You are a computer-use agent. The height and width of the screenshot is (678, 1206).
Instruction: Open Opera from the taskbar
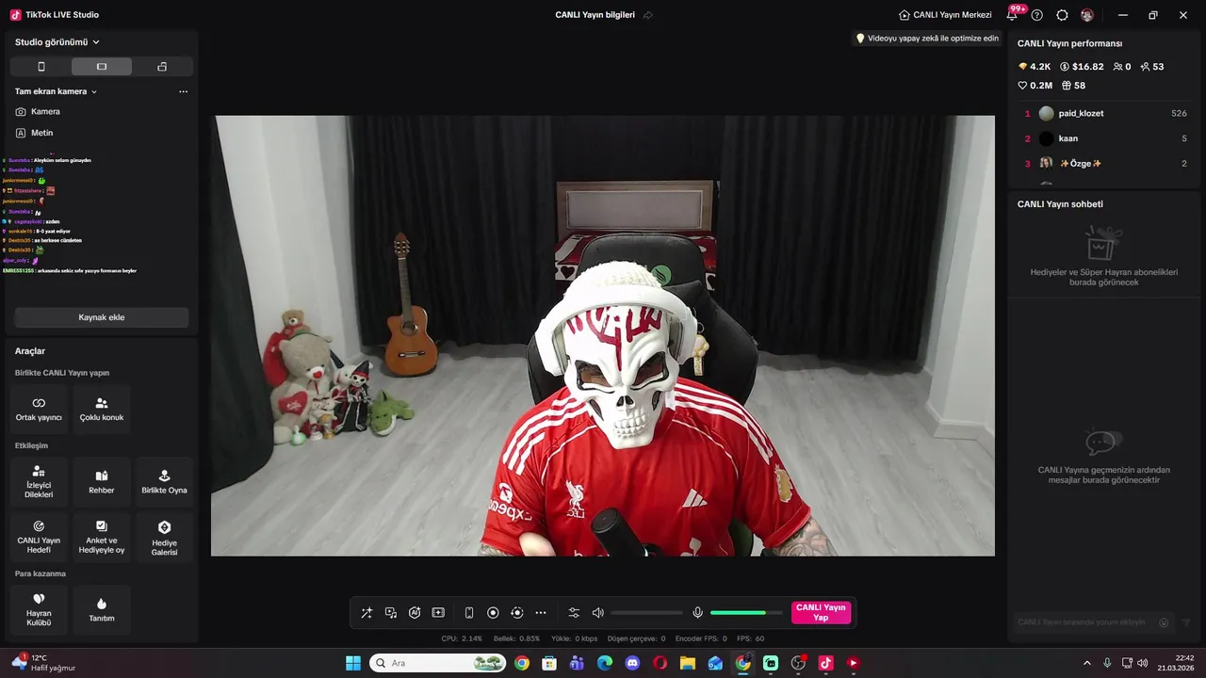point(660,663)
